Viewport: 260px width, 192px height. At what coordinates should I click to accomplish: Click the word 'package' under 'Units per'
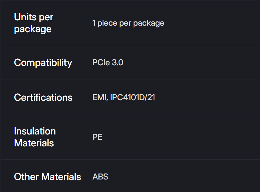click(33, 29)
